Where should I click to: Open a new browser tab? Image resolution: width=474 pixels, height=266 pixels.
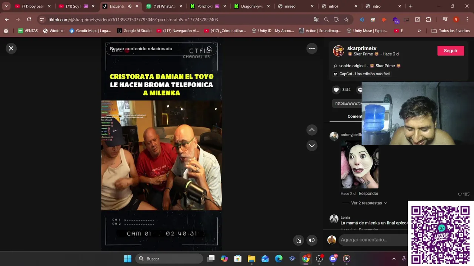[x=411, y=6]
